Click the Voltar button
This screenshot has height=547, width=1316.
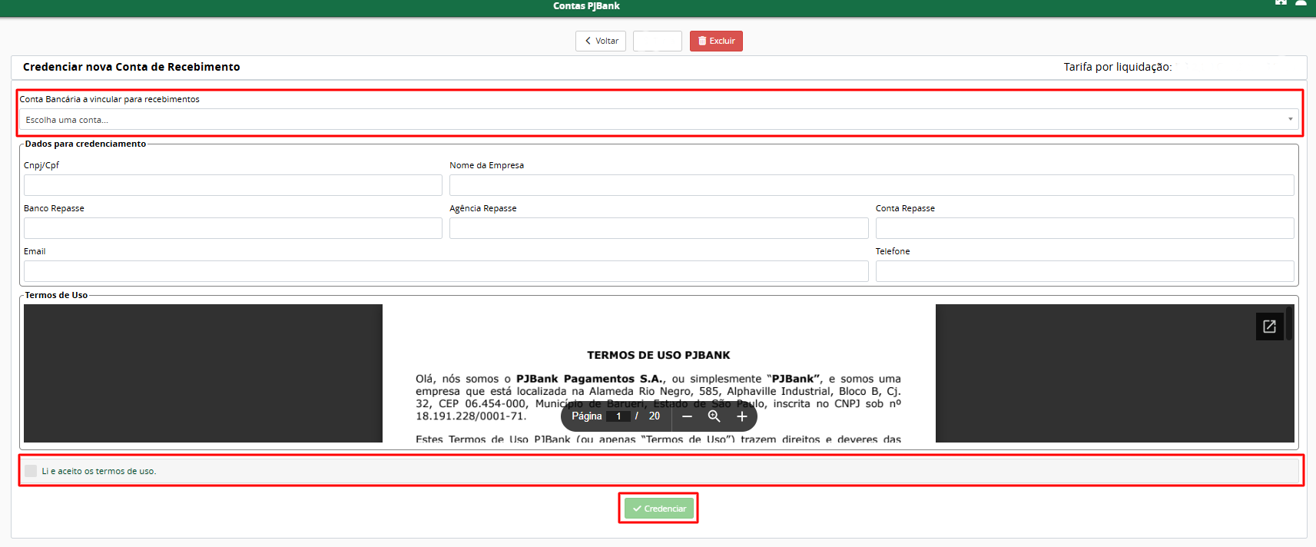[601, 41]
